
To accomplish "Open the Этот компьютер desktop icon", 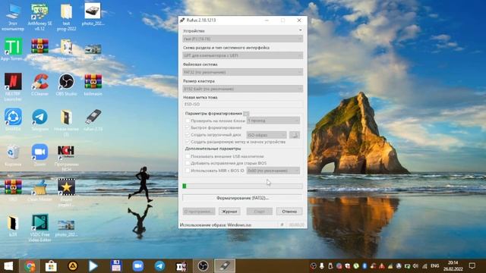I will pos(13,17).
